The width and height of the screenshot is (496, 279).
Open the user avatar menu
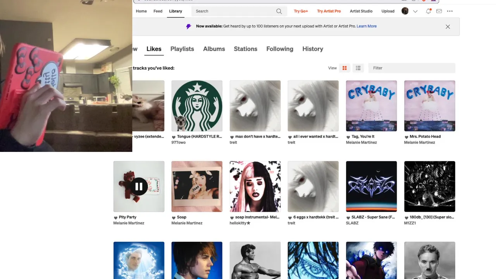pyautogui.click(x=405, y=11)
